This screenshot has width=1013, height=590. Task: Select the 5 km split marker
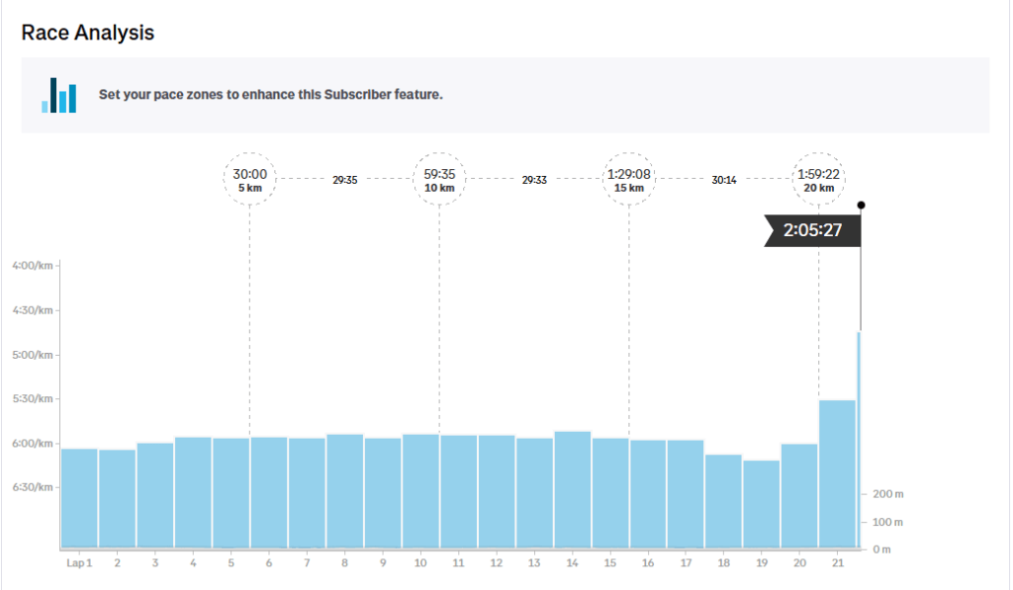pyautogui.click(x=249, y=180)
